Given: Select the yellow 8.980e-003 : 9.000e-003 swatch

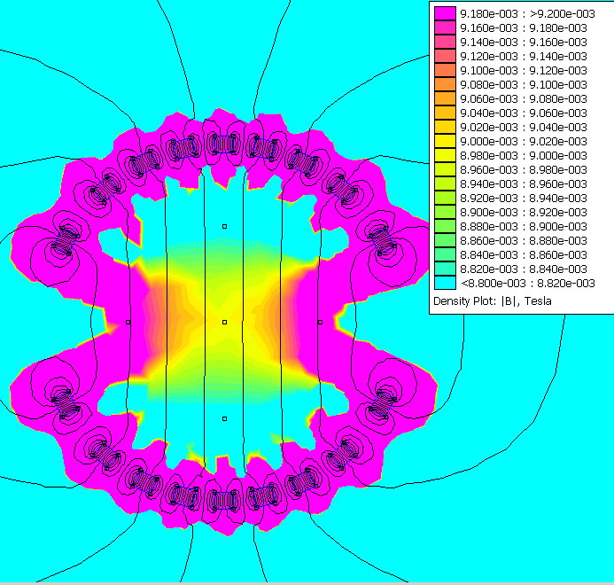Looking at the screenshot, I should (x=444, y=155).
